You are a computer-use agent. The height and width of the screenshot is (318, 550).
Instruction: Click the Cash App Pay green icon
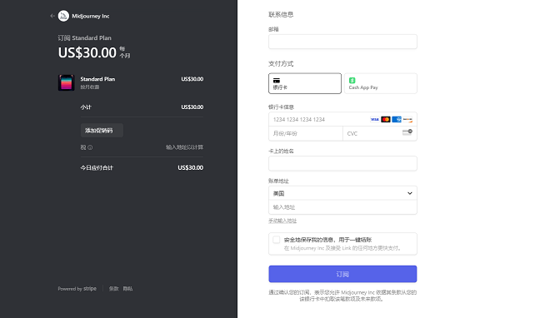352,80
